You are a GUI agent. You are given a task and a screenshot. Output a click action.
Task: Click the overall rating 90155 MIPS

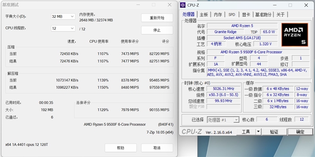tap(159, 110)
